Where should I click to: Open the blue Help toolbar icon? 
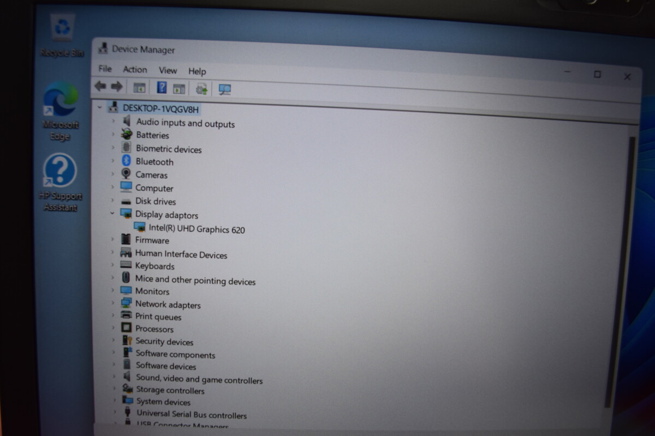pos(162,87)
